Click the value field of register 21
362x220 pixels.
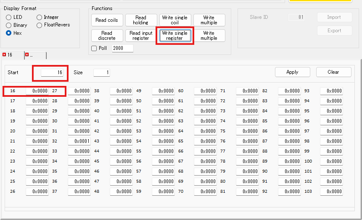coord(37,141)
